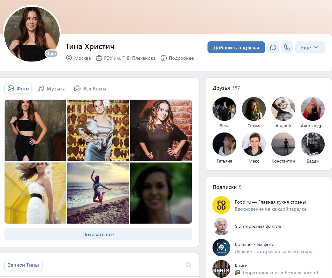Click the Показать всё button
This screenshot has width=332, height=278.
(98, 234)
